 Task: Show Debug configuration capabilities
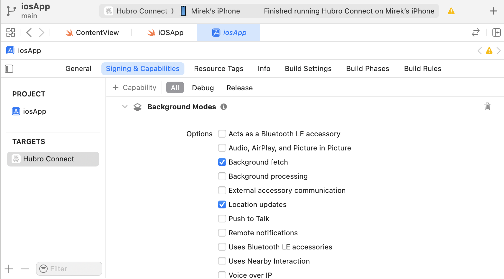[203, 88]
